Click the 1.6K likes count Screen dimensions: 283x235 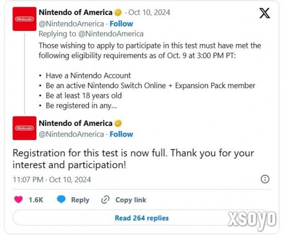coord(36,200)
